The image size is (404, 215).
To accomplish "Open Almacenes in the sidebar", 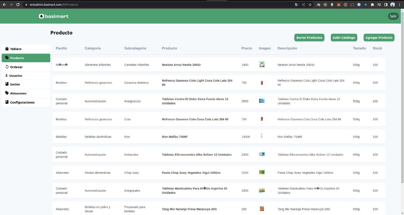I will 26,93.
